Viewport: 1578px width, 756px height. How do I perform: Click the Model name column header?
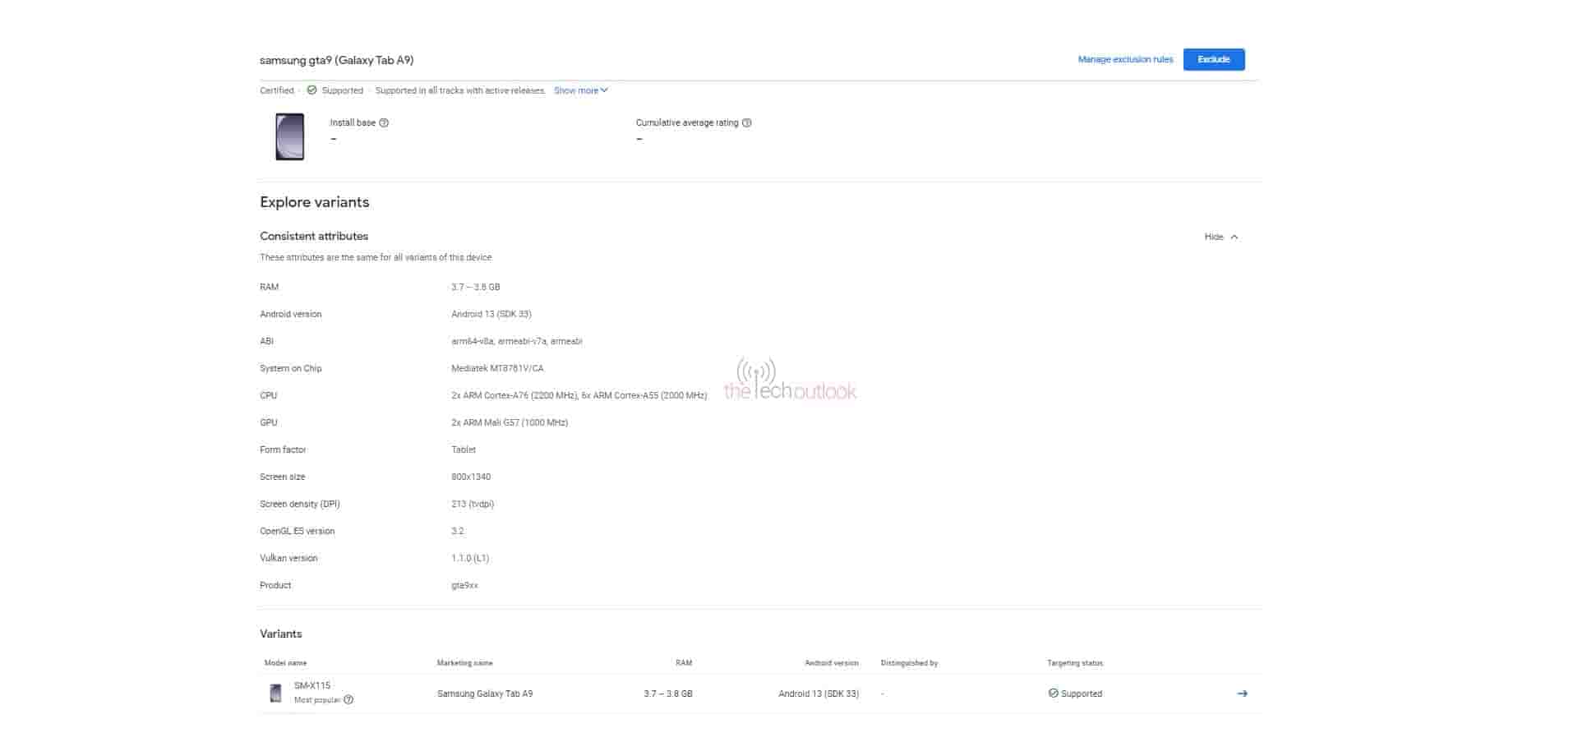(285, 663)
